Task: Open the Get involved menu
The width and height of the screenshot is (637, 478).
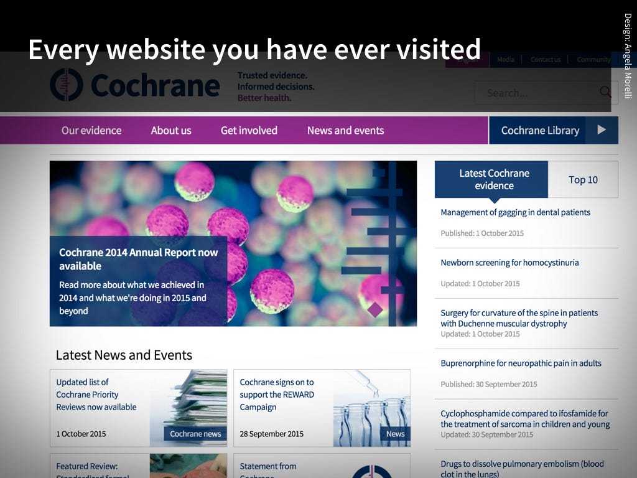Action: (x=249, y=131)
